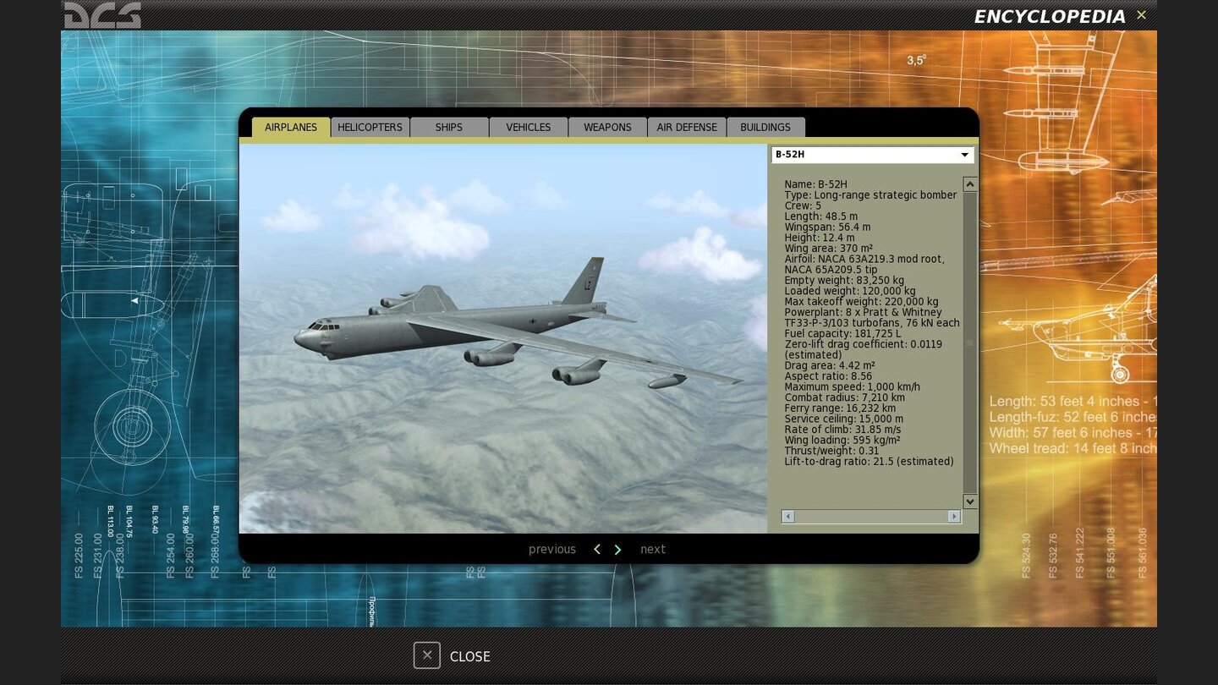
Task: Click the 'Crew: 5' line
Action: pyautogui.click(x=803, y=205)
